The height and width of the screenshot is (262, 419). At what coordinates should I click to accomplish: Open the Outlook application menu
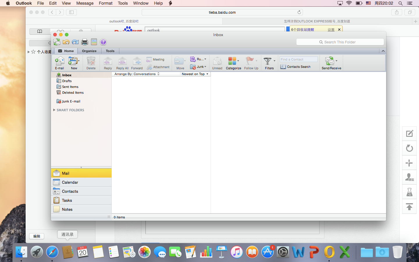(24, 3)
